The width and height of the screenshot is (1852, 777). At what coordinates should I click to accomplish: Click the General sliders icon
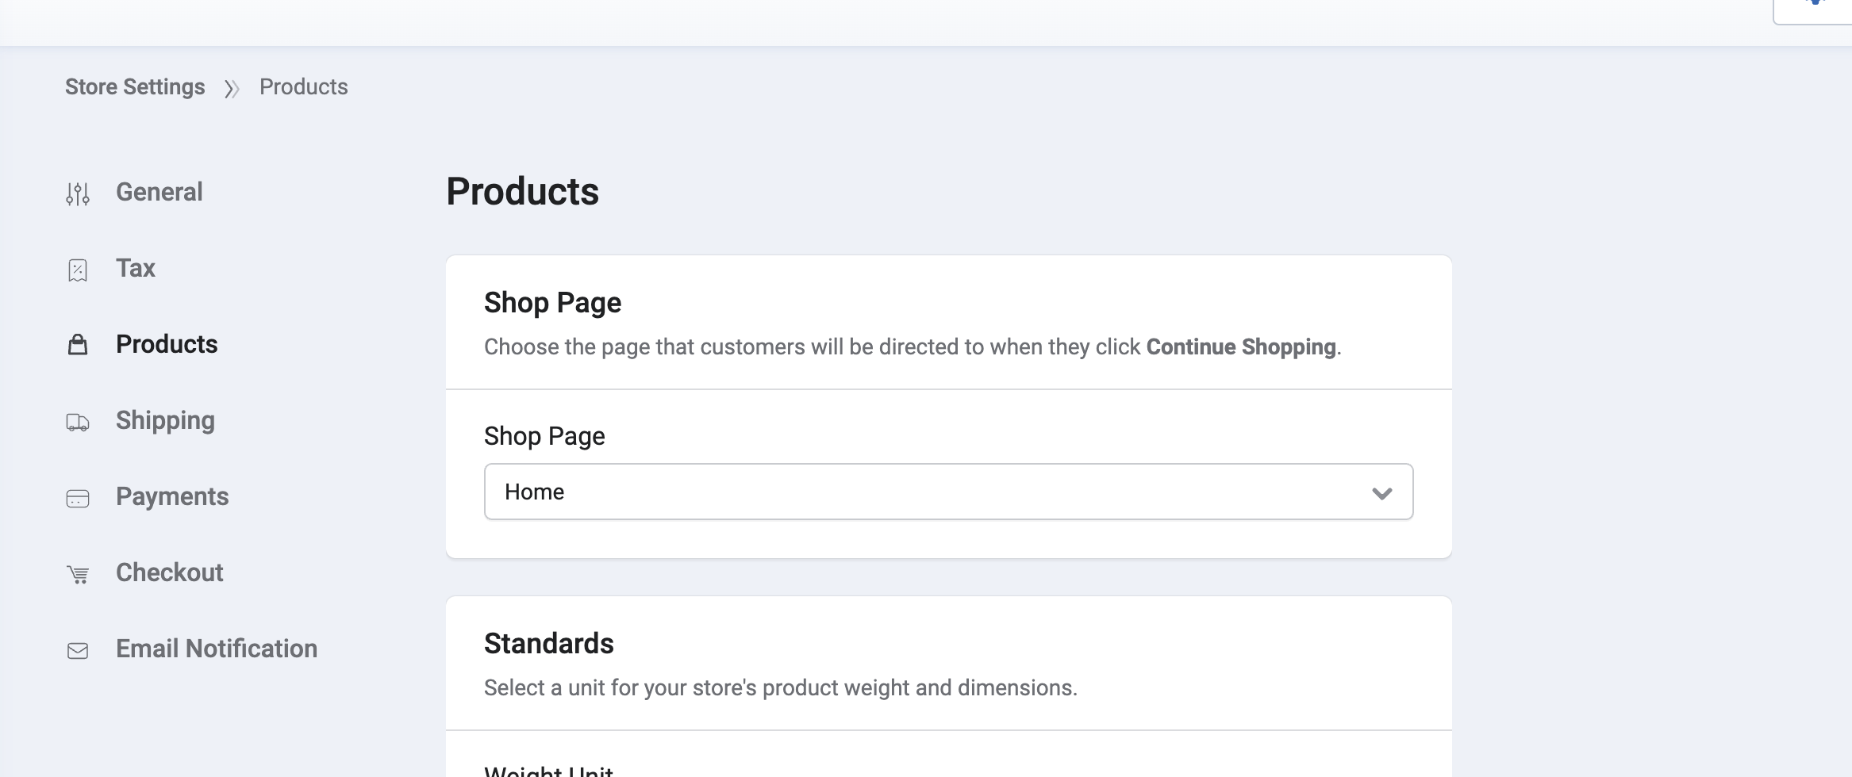[x=78, y=193]
